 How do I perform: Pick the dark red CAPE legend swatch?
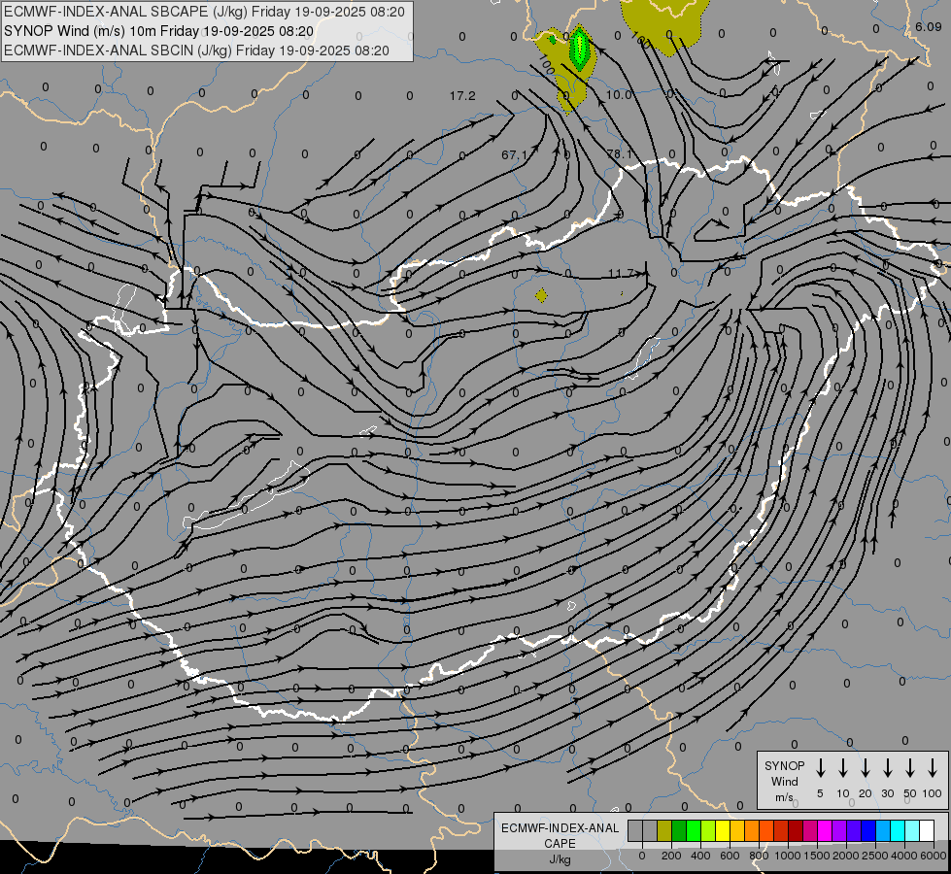796,830
